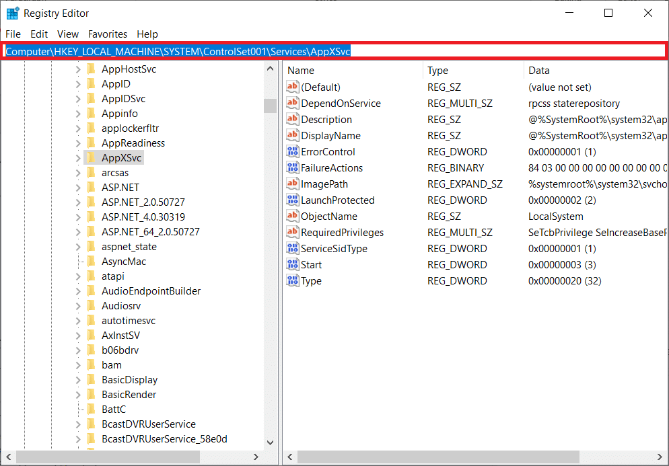Open the Edit menu
Screen dimensions: 669x466
[39, 34]
